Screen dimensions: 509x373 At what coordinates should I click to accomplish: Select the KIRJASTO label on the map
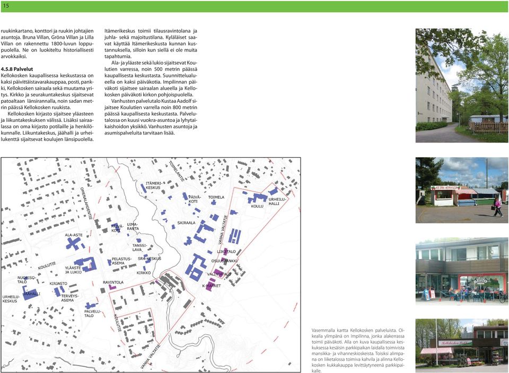(58, 283)
